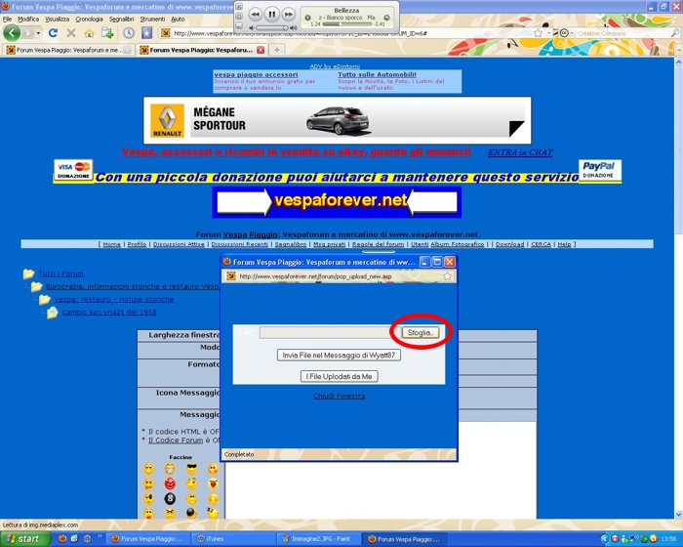Open the Download link in the forum nav
683x547 pixels.
[x=509, y=244]
